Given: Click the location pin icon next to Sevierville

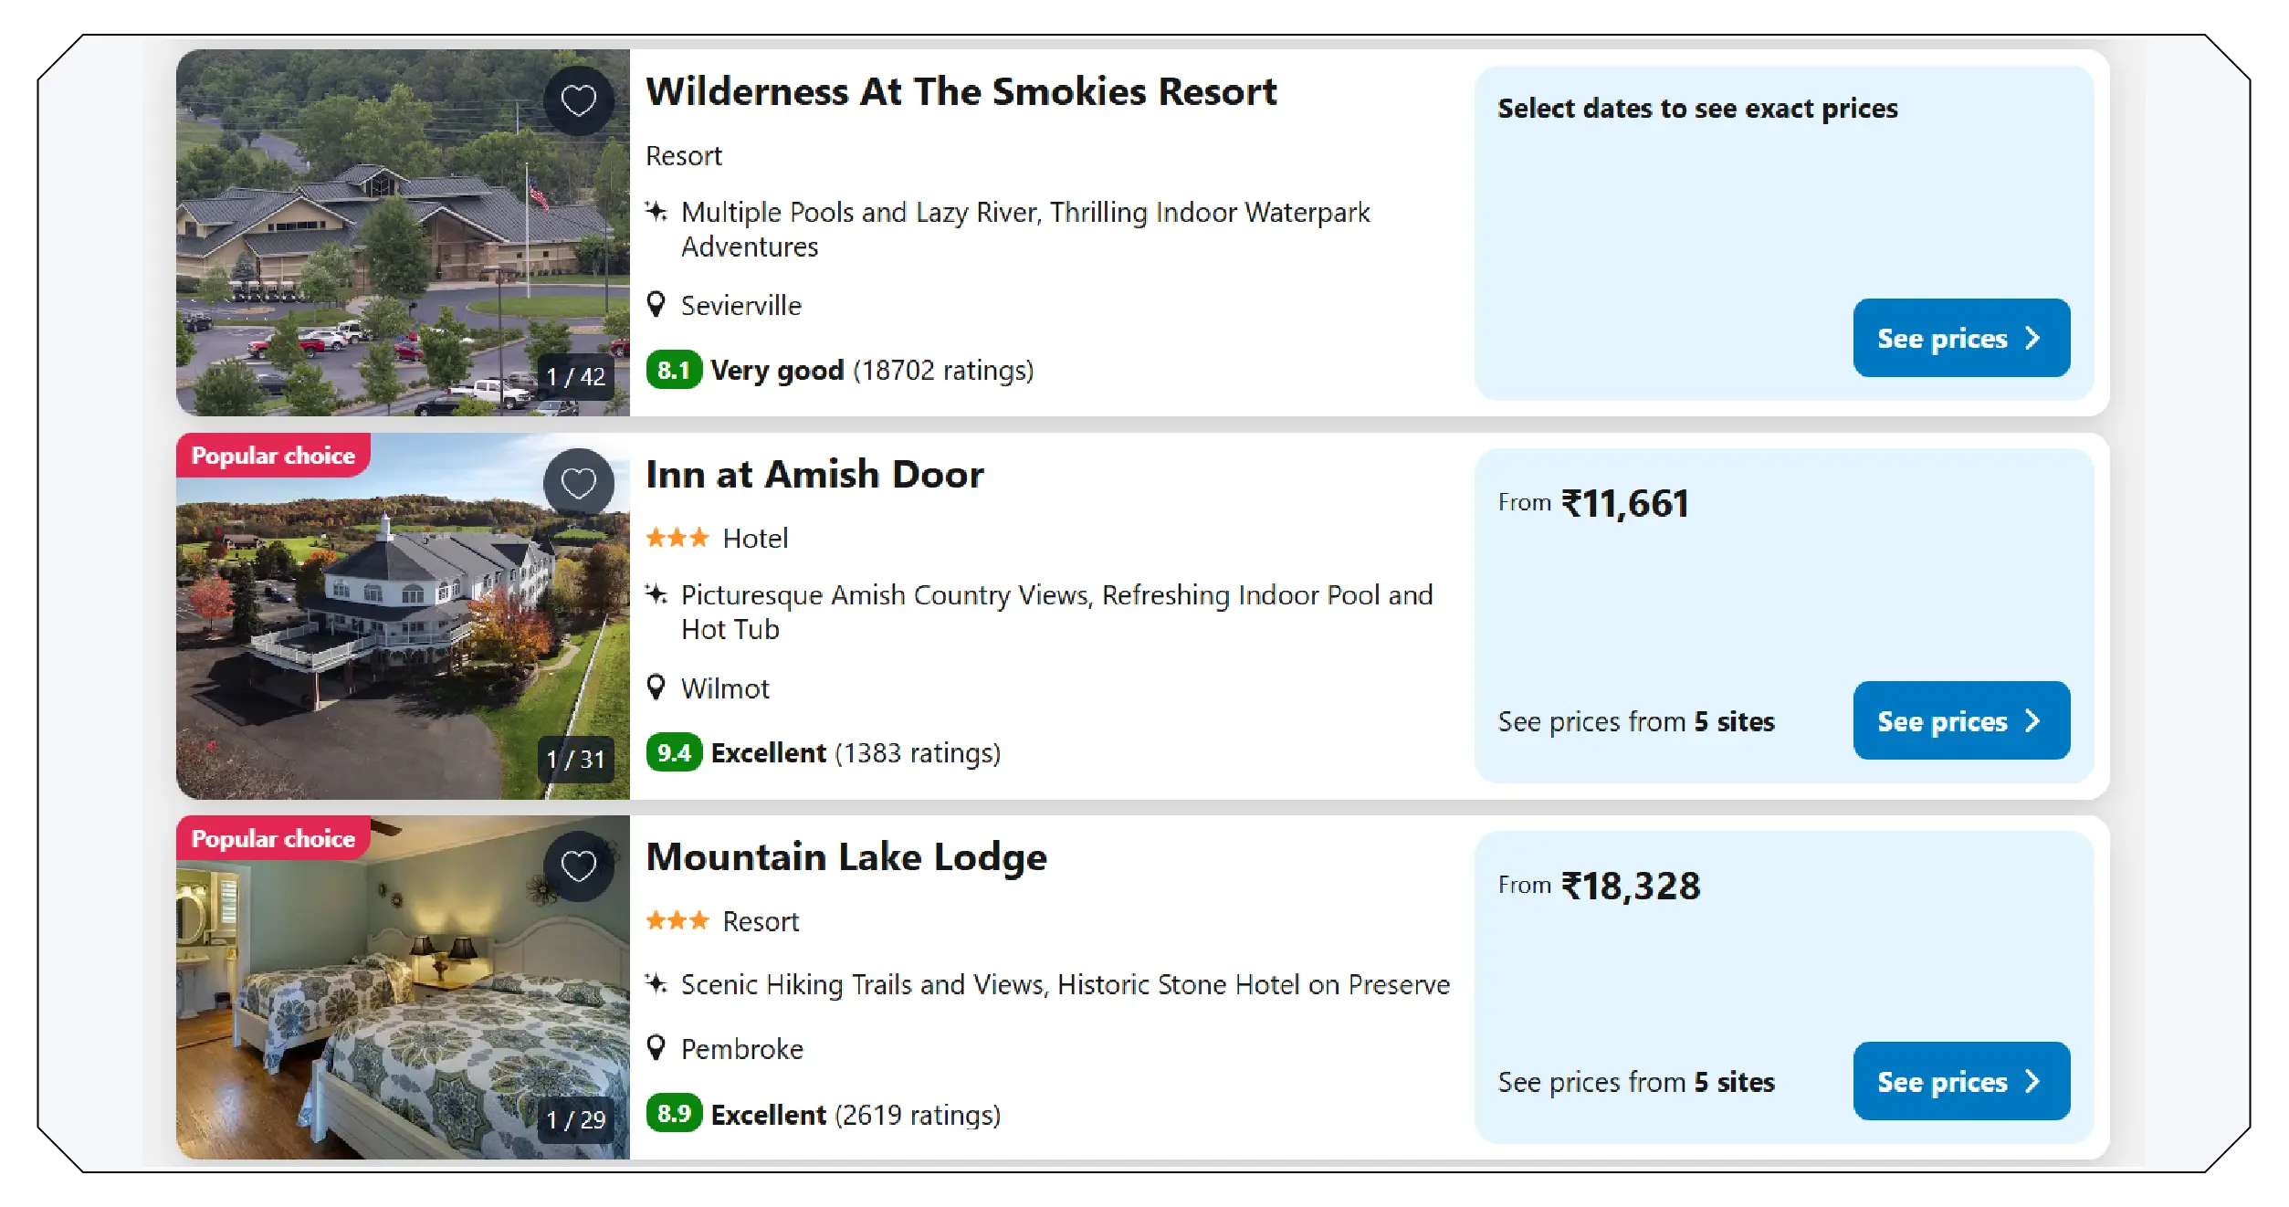Looking at the screenshot, I should coord(656,305).
